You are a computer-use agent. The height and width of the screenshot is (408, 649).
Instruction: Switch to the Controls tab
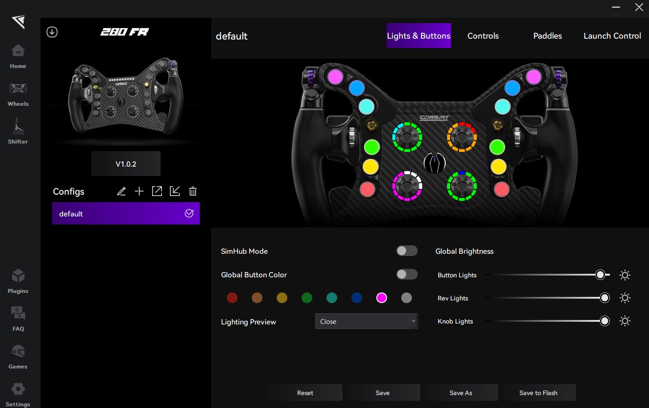point(483,36)
